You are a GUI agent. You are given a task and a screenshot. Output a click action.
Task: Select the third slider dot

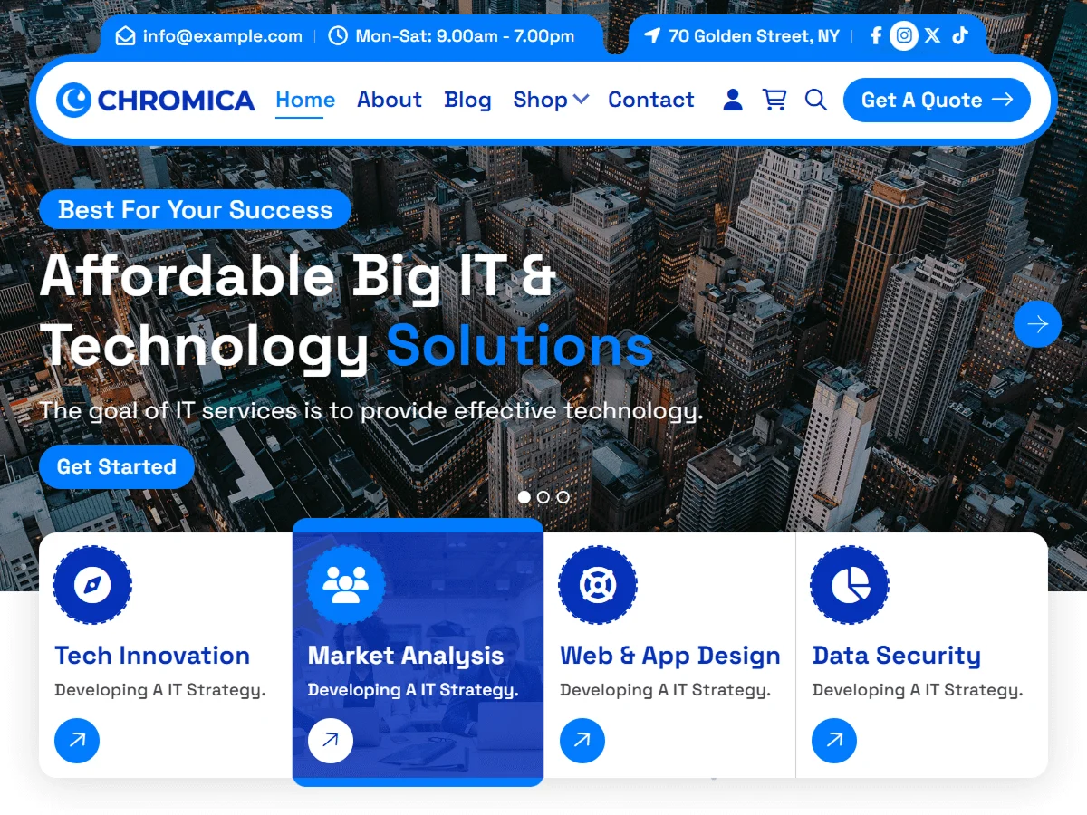pyautogui.click(x=563, y=497)
